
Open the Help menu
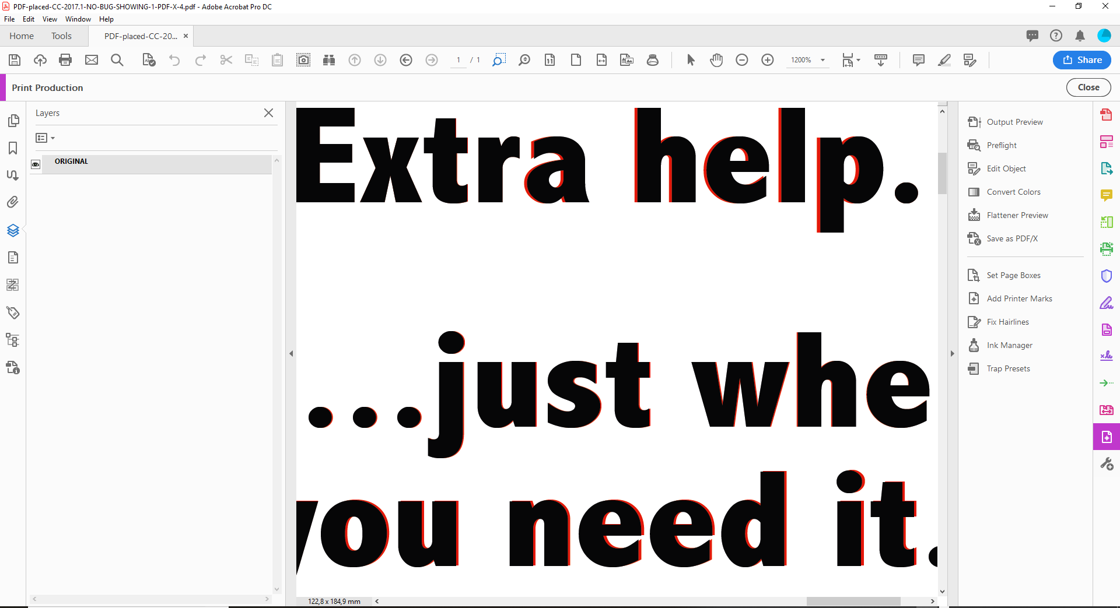106,19
